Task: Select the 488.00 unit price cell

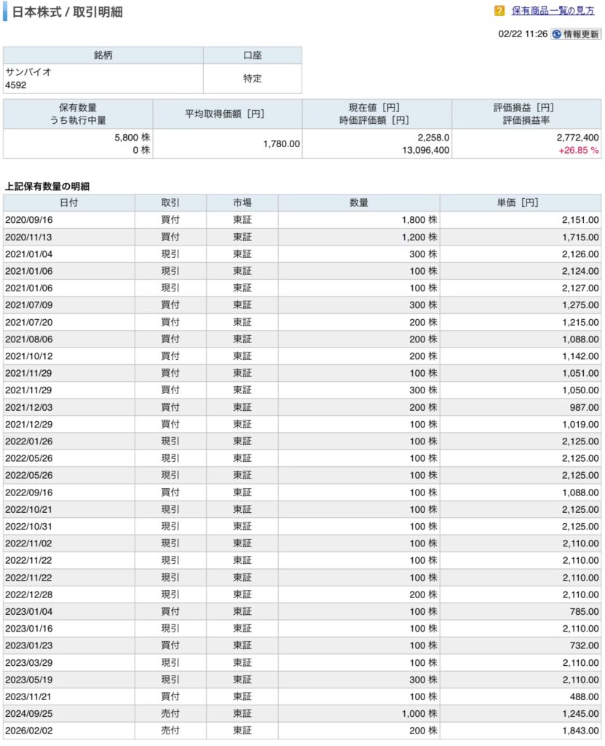Action: click(x=584, y=696)
